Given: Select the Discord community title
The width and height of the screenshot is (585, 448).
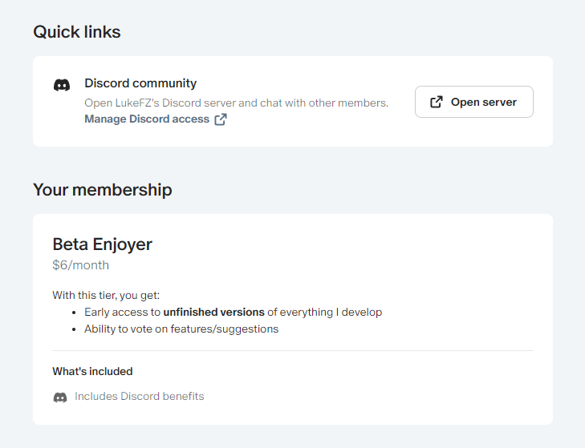Looking at the screenshot, I should (140, 83).
